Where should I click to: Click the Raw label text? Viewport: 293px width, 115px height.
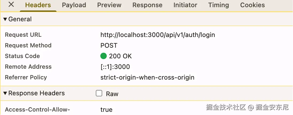[112, 94]
